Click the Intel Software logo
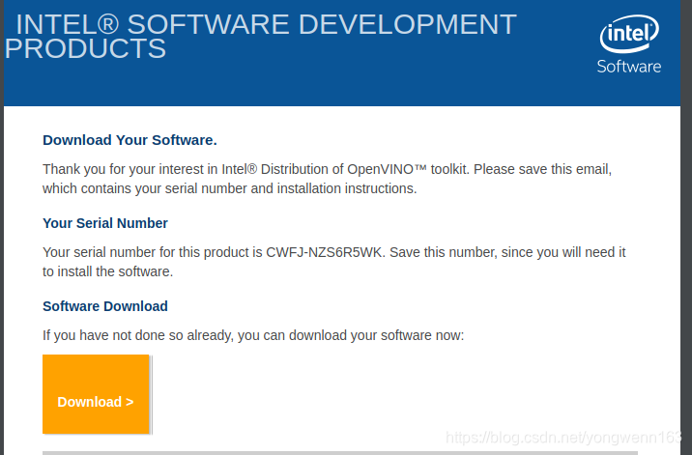Screen dimensions: 692x455 click(x=629, y=44)
